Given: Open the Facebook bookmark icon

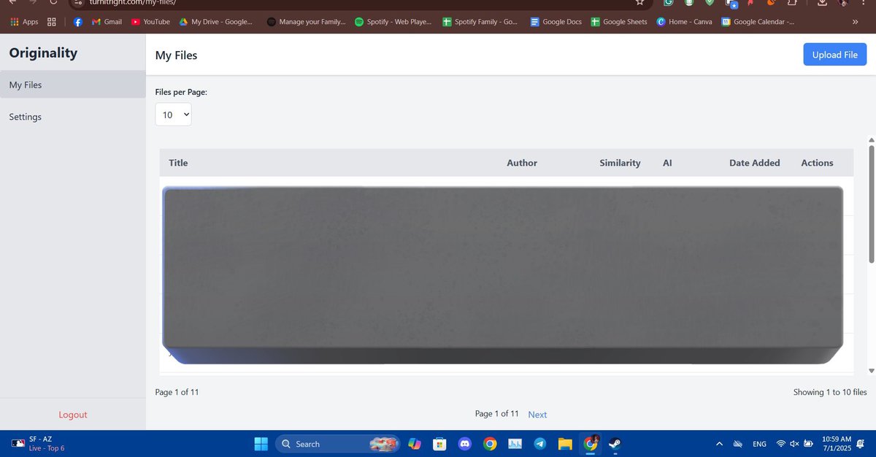Looking at the screenshot, I should point(78,22).
